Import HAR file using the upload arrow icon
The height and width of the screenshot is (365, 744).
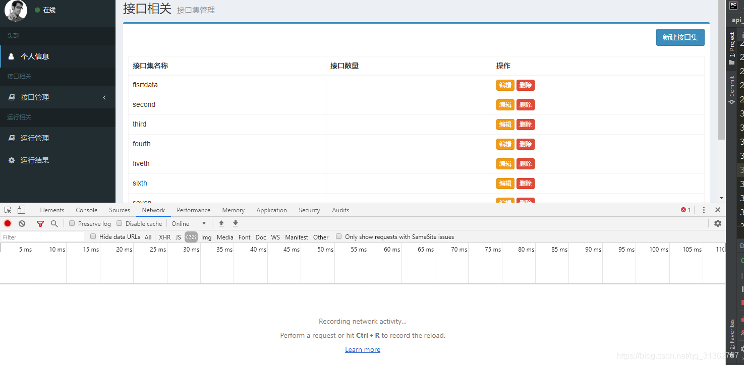pos(221,223)
